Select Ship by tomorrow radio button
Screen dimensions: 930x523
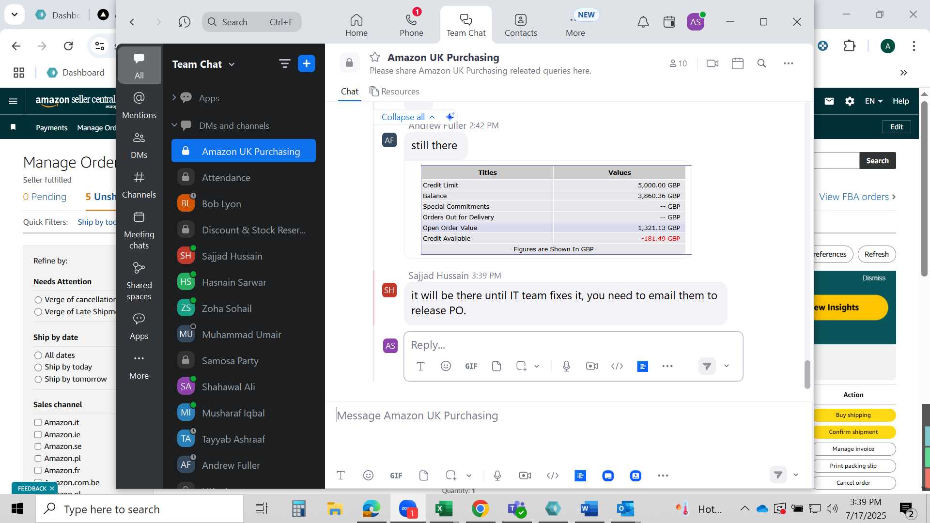click(x=38, y=379)
